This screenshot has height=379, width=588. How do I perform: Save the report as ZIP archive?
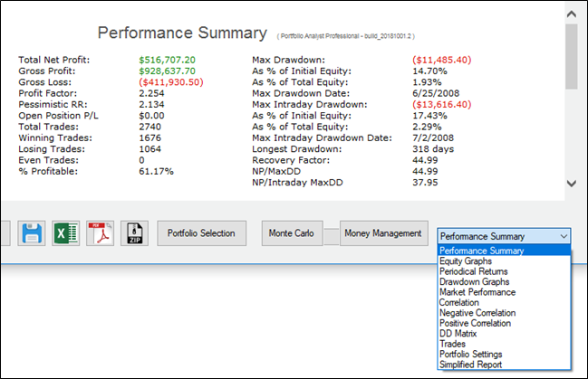tap(133, 233)
